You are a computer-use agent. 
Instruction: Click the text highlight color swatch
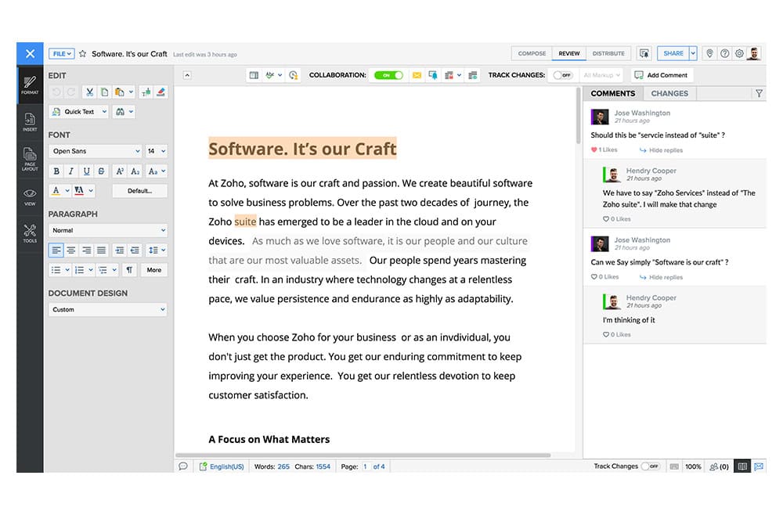click(x=79, y=191)
